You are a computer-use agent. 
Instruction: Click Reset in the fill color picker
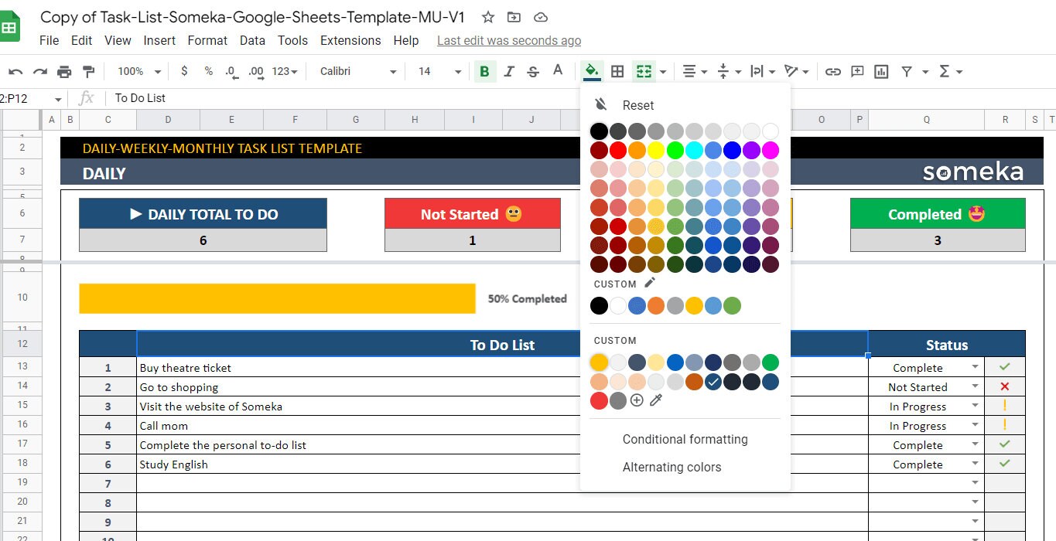pyautogui.click(x=637, y=105)
